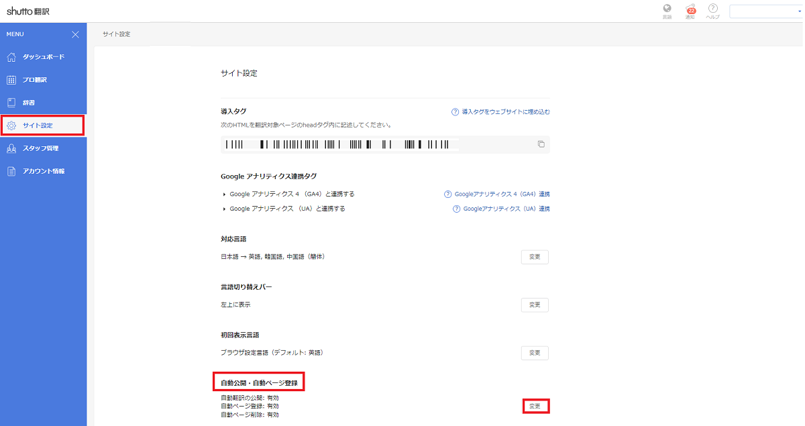805x426 pixels.
Task: Click text 日本語 → 英語, 韓国語, 中国語（簡体）
Action: coord(273,257)
